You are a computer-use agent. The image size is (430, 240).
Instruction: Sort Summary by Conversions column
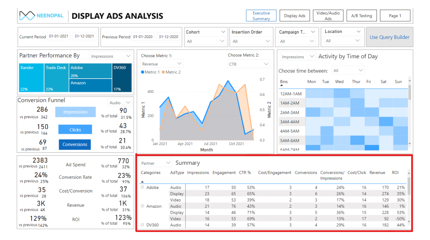[306, 172]
